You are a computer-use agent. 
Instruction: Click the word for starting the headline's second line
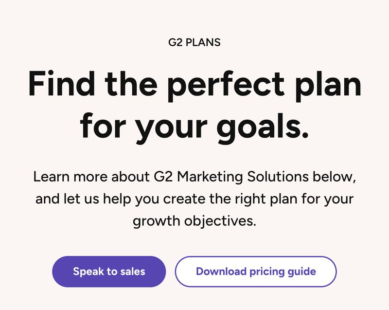point(103,125)
